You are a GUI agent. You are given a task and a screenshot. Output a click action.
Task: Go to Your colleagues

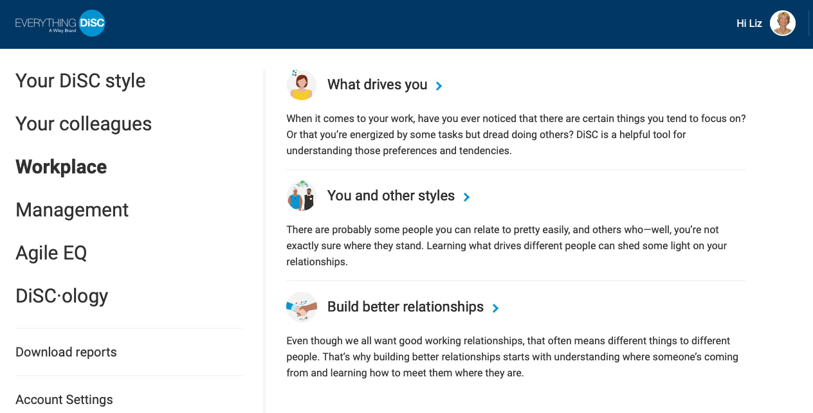84,124
